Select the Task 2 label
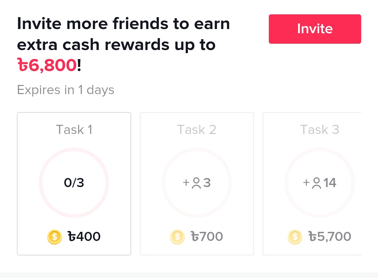 click(197, 130)
